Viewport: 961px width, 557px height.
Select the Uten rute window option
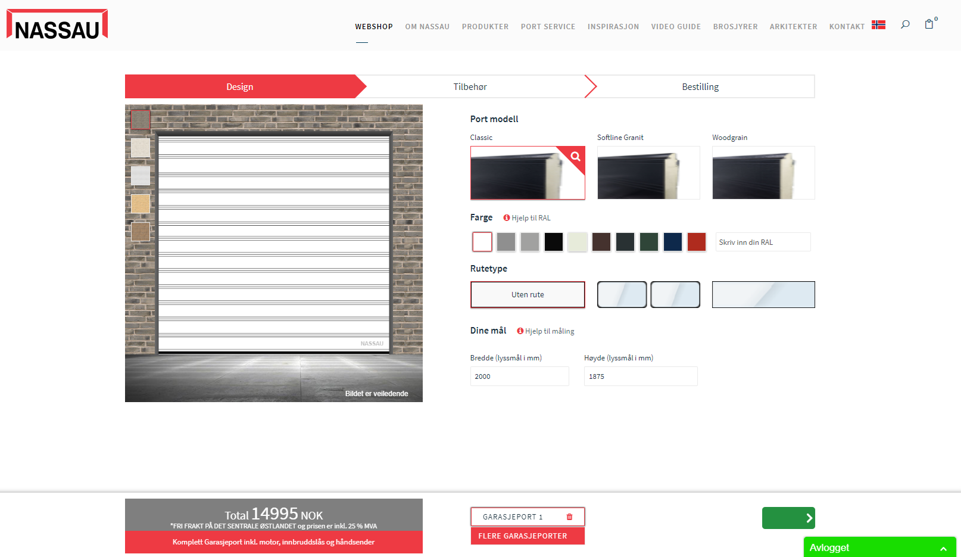tap(528, 295)
